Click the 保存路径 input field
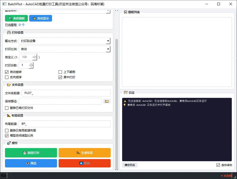The image size is (237, 179). click(60, 101)
